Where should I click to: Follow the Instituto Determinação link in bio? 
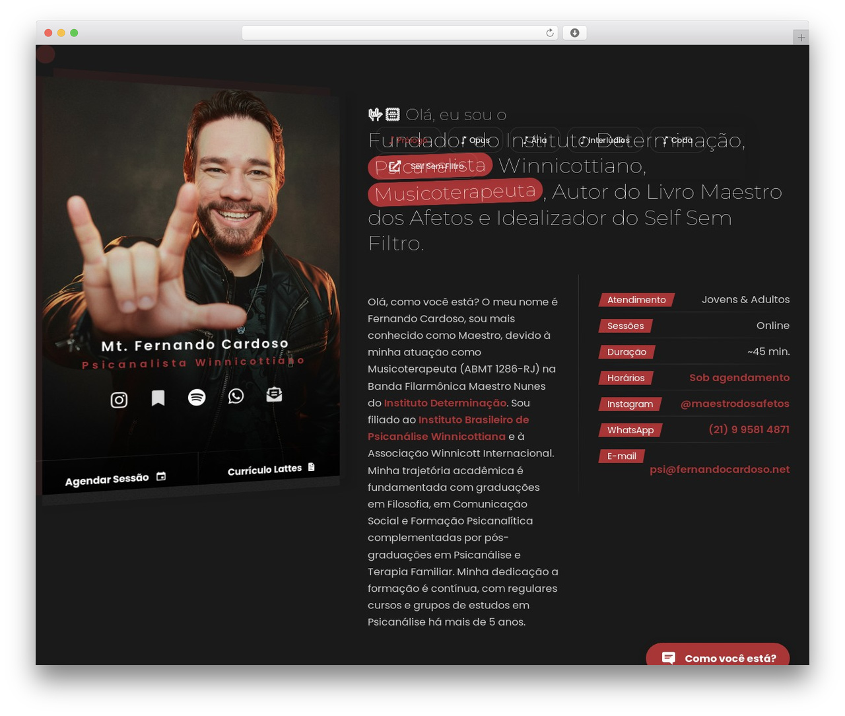445,403
